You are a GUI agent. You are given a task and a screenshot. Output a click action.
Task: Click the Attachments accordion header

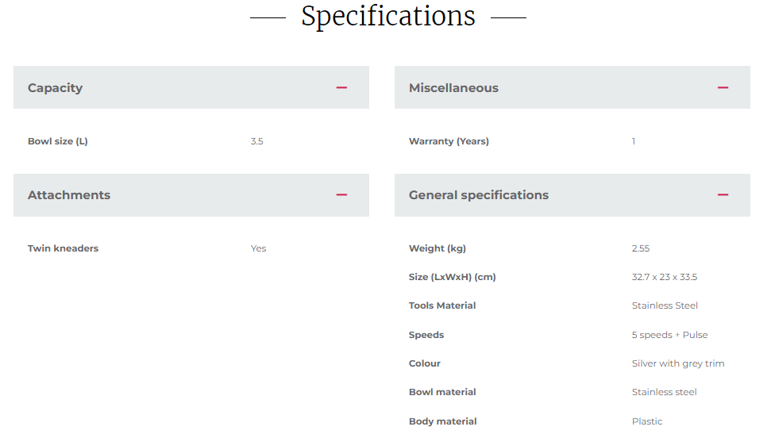[x=191, y=195]
